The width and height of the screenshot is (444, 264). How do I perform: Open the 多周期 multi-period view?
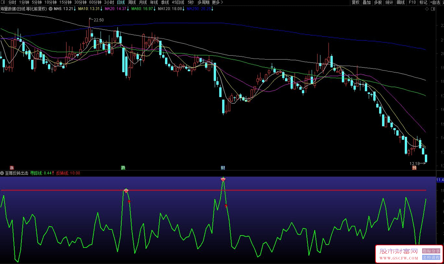(204, 2)
